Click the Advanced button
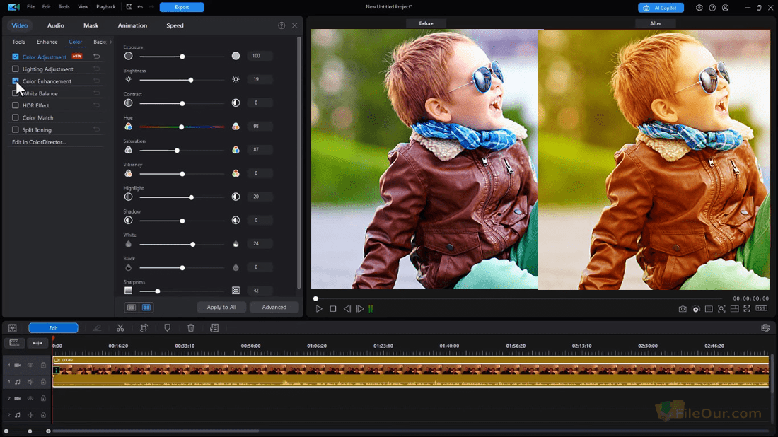The height and width of the screenshot is (437, 778). coord(274,307)
